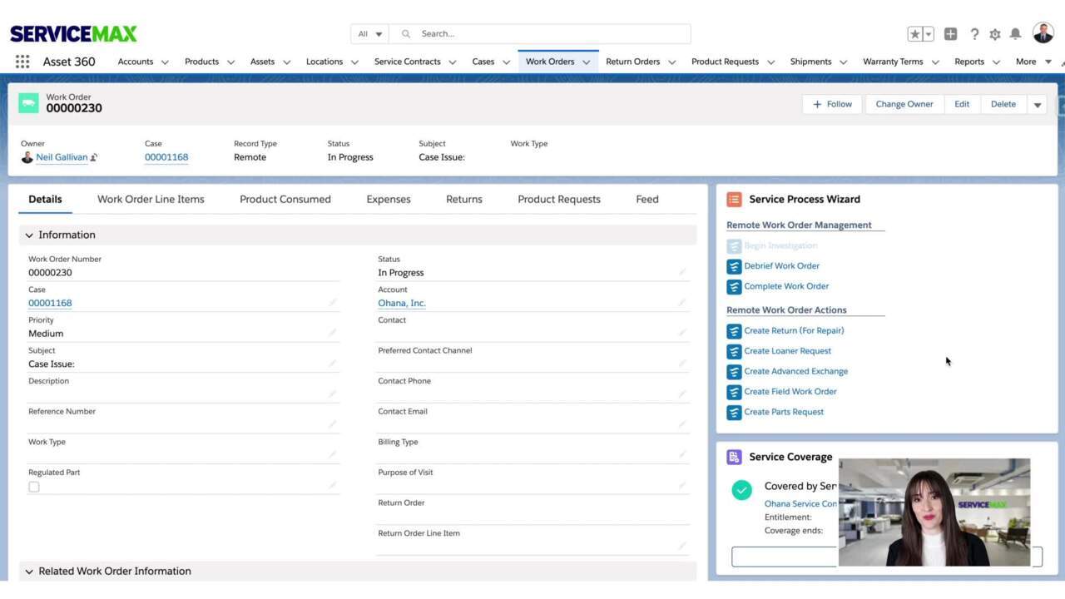
Task: Switch to the Product Requests record tab
Action: coord(559,200)
